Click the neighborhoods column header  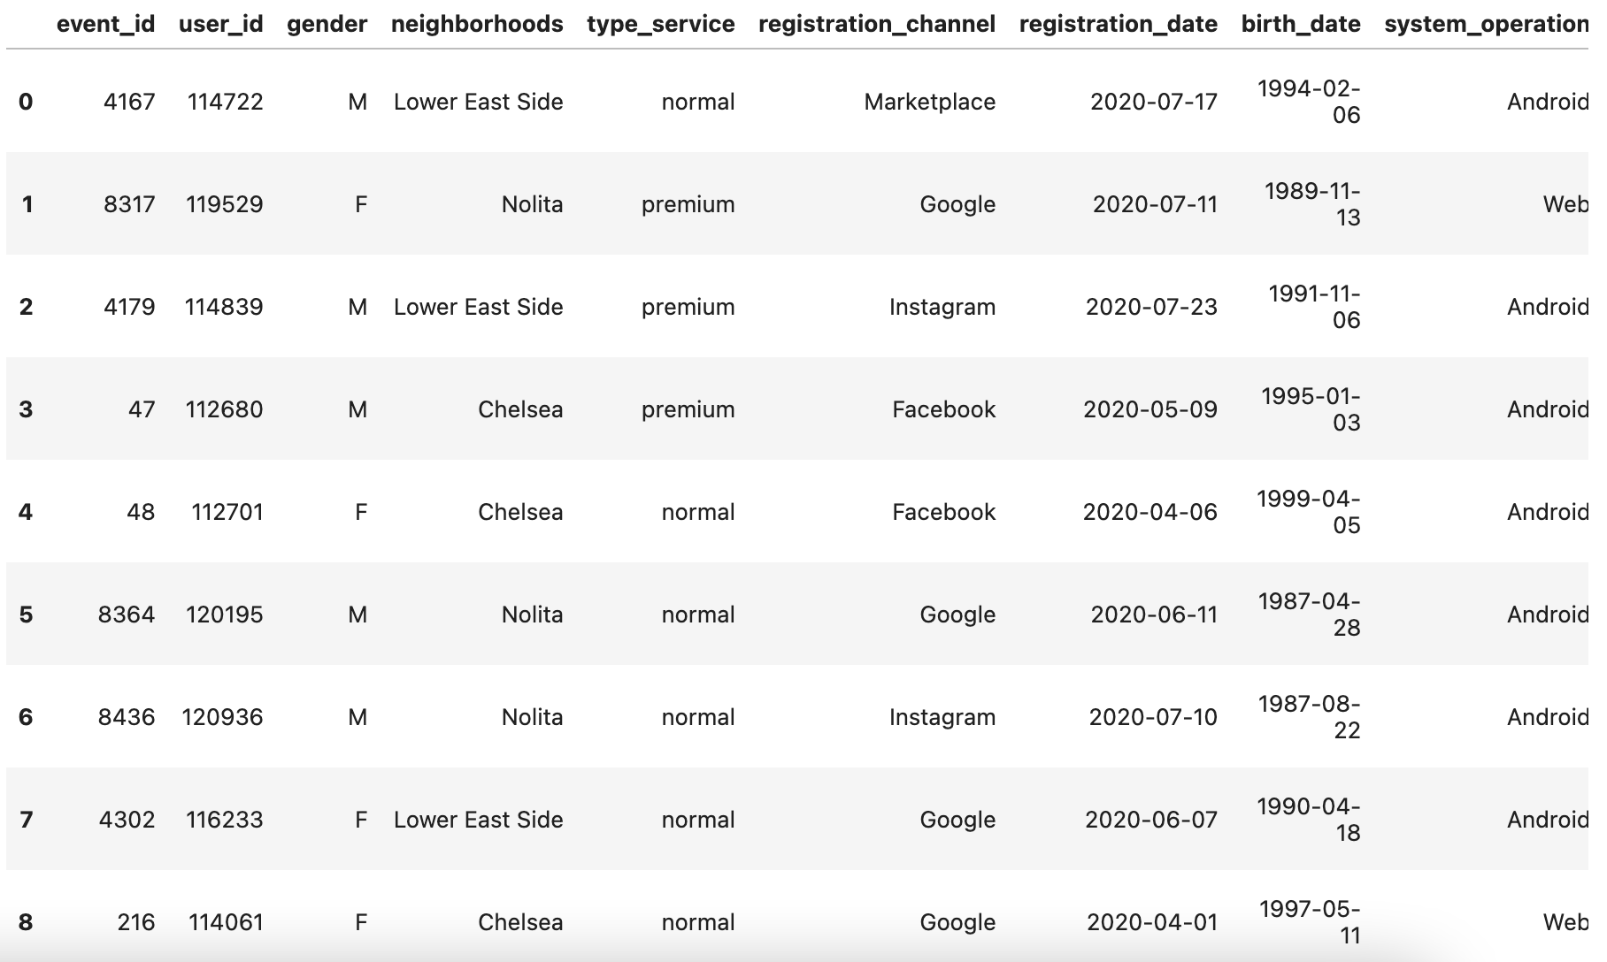[477, 24]
